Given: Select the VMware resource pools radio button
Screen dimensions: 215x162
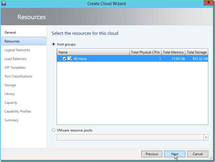Looking at the screenshot, I should click(53, 130).
